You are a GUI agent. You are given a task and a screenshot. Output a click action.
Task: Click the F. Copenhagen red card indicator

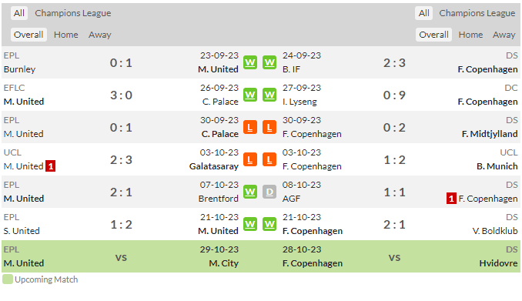point(451,199)
